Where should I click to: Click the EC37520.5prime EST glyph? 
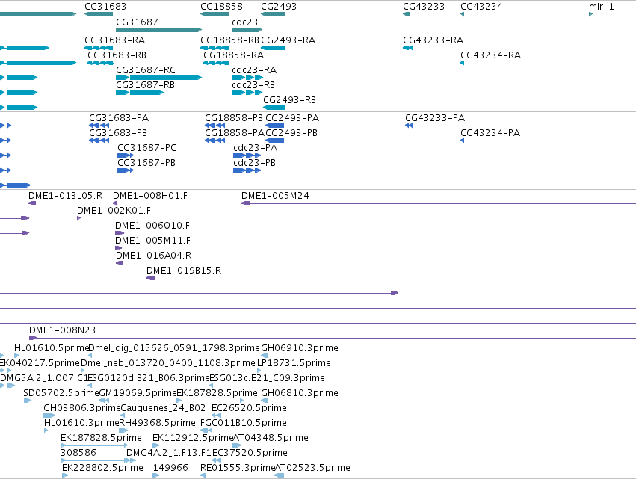point(217,461)
